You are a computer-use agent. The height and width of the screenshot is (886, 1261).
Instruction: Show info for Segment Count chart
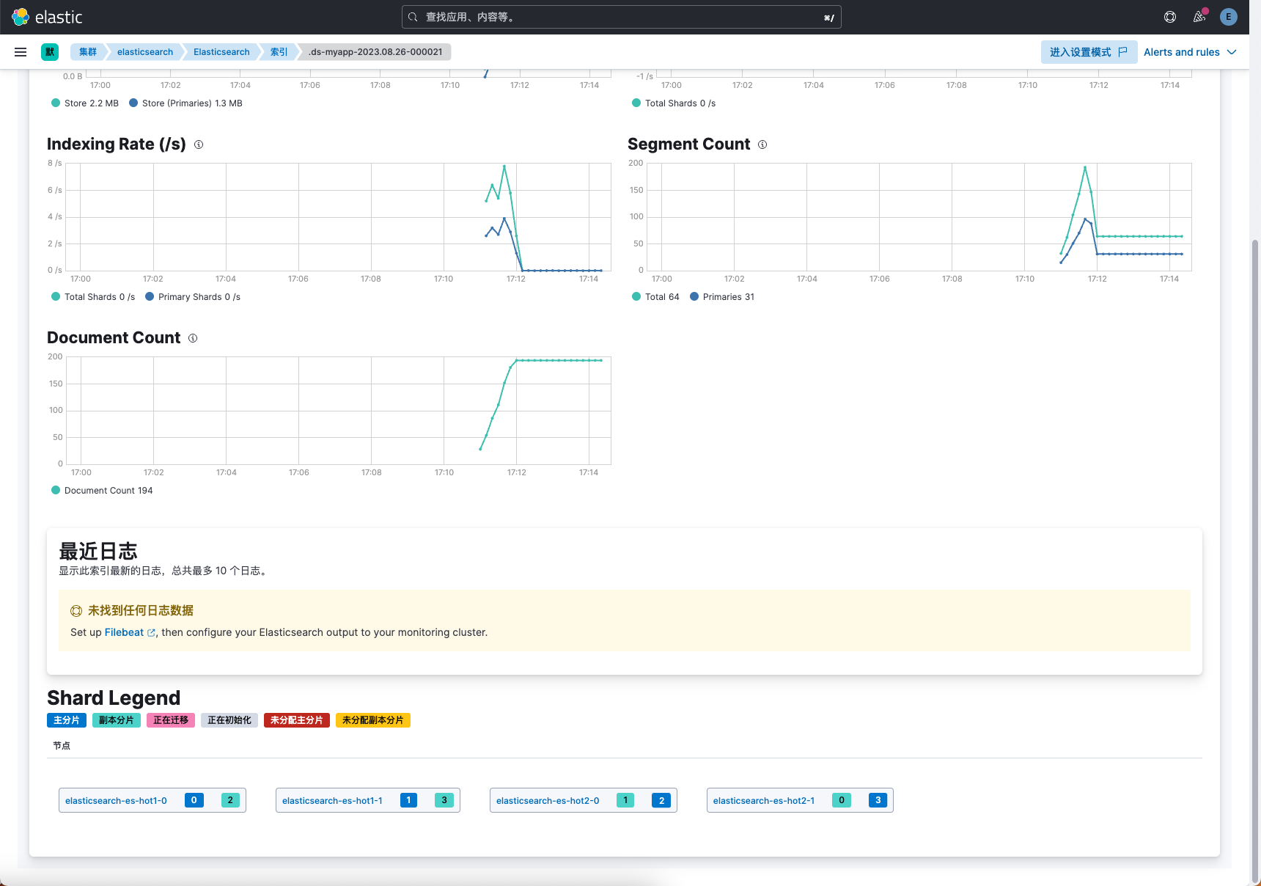[762, 144]
